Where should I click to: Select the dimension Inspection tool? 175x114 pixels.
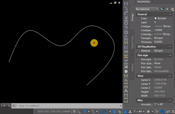click(x=126, y=76)
